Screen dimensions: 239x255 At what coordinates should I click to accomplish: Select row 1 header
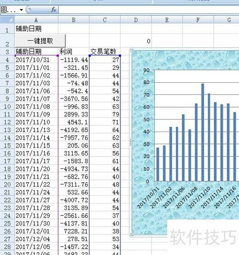tap(7, 29)
